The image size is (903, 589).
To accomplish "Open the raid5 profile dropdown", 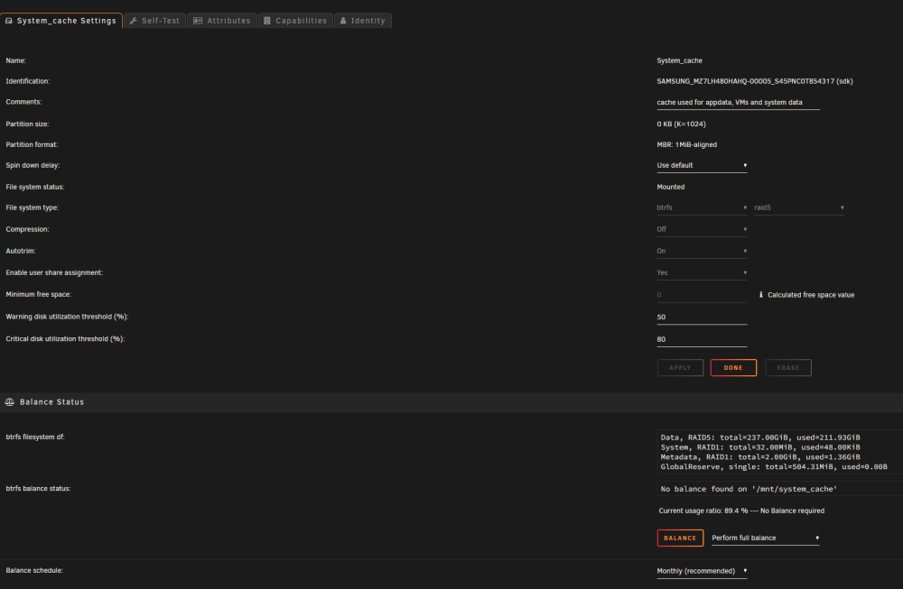I will click(799, 207).
